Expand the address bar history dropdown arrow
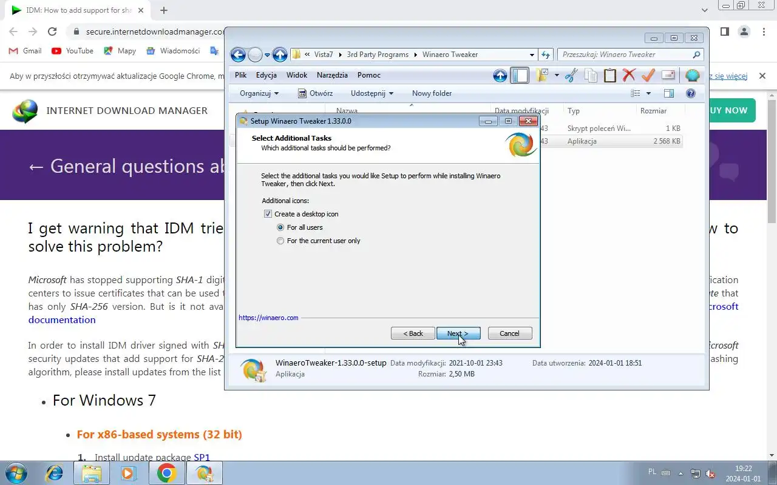This screenshot has height=485, width=777. coord(532,55)
